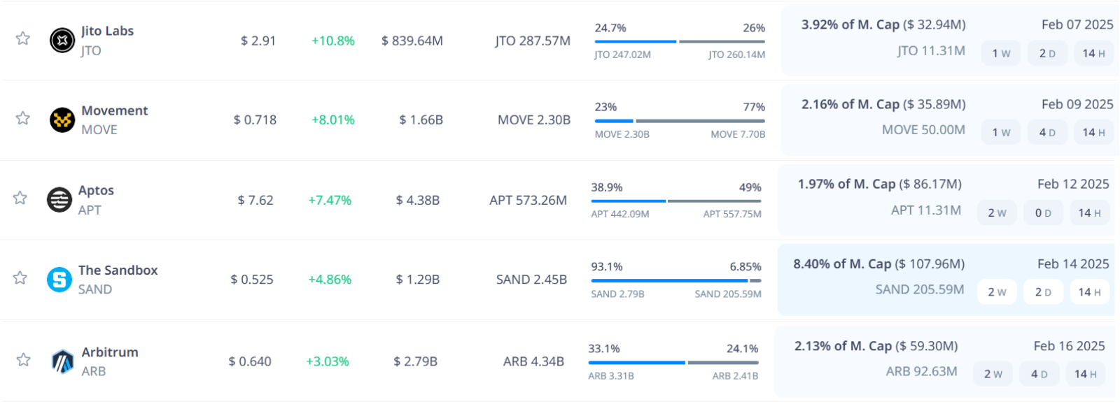Open the Arbitrum project name link
This screenshot has width=1120, height=404.
point(110,352)
